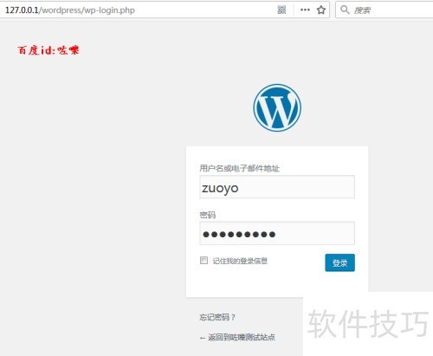
Task: Click the password field
Action: [277, 233]
